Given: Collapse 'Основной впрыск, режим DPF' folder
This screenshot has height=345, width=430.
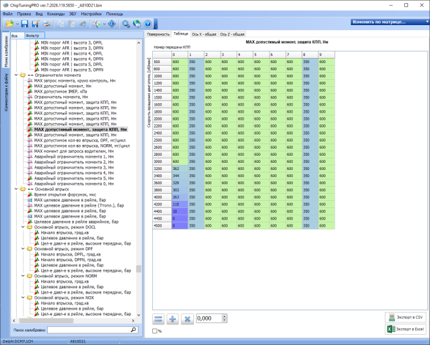Looking at the screenshot, I should point(23,248).
